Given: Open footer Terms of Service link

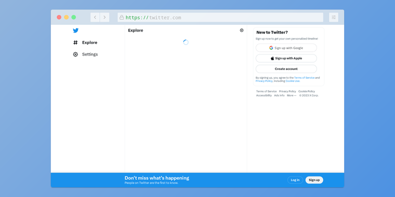Looking at the screenshot, I should coord(266,91).
